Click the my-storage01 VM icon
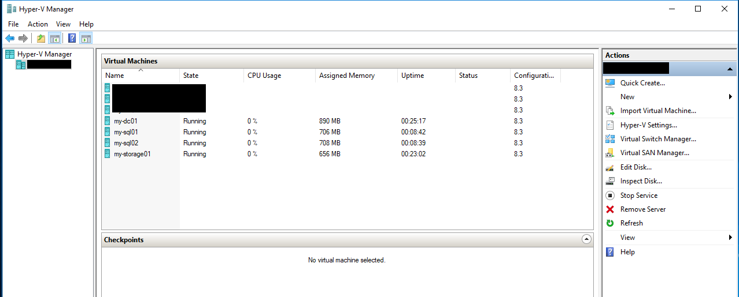Viewport: 739px width, 297px height. [108, 154]
